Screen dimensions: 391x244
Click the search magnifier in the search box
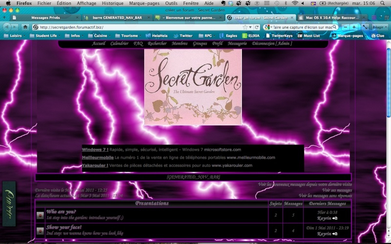335,27
